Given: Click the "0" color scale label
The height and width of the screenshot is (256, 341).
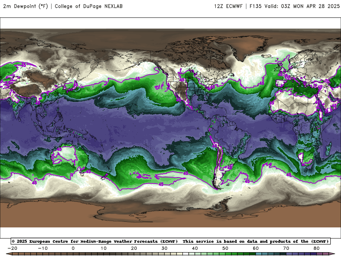Looking at the screenshot, I should point(73,248).
